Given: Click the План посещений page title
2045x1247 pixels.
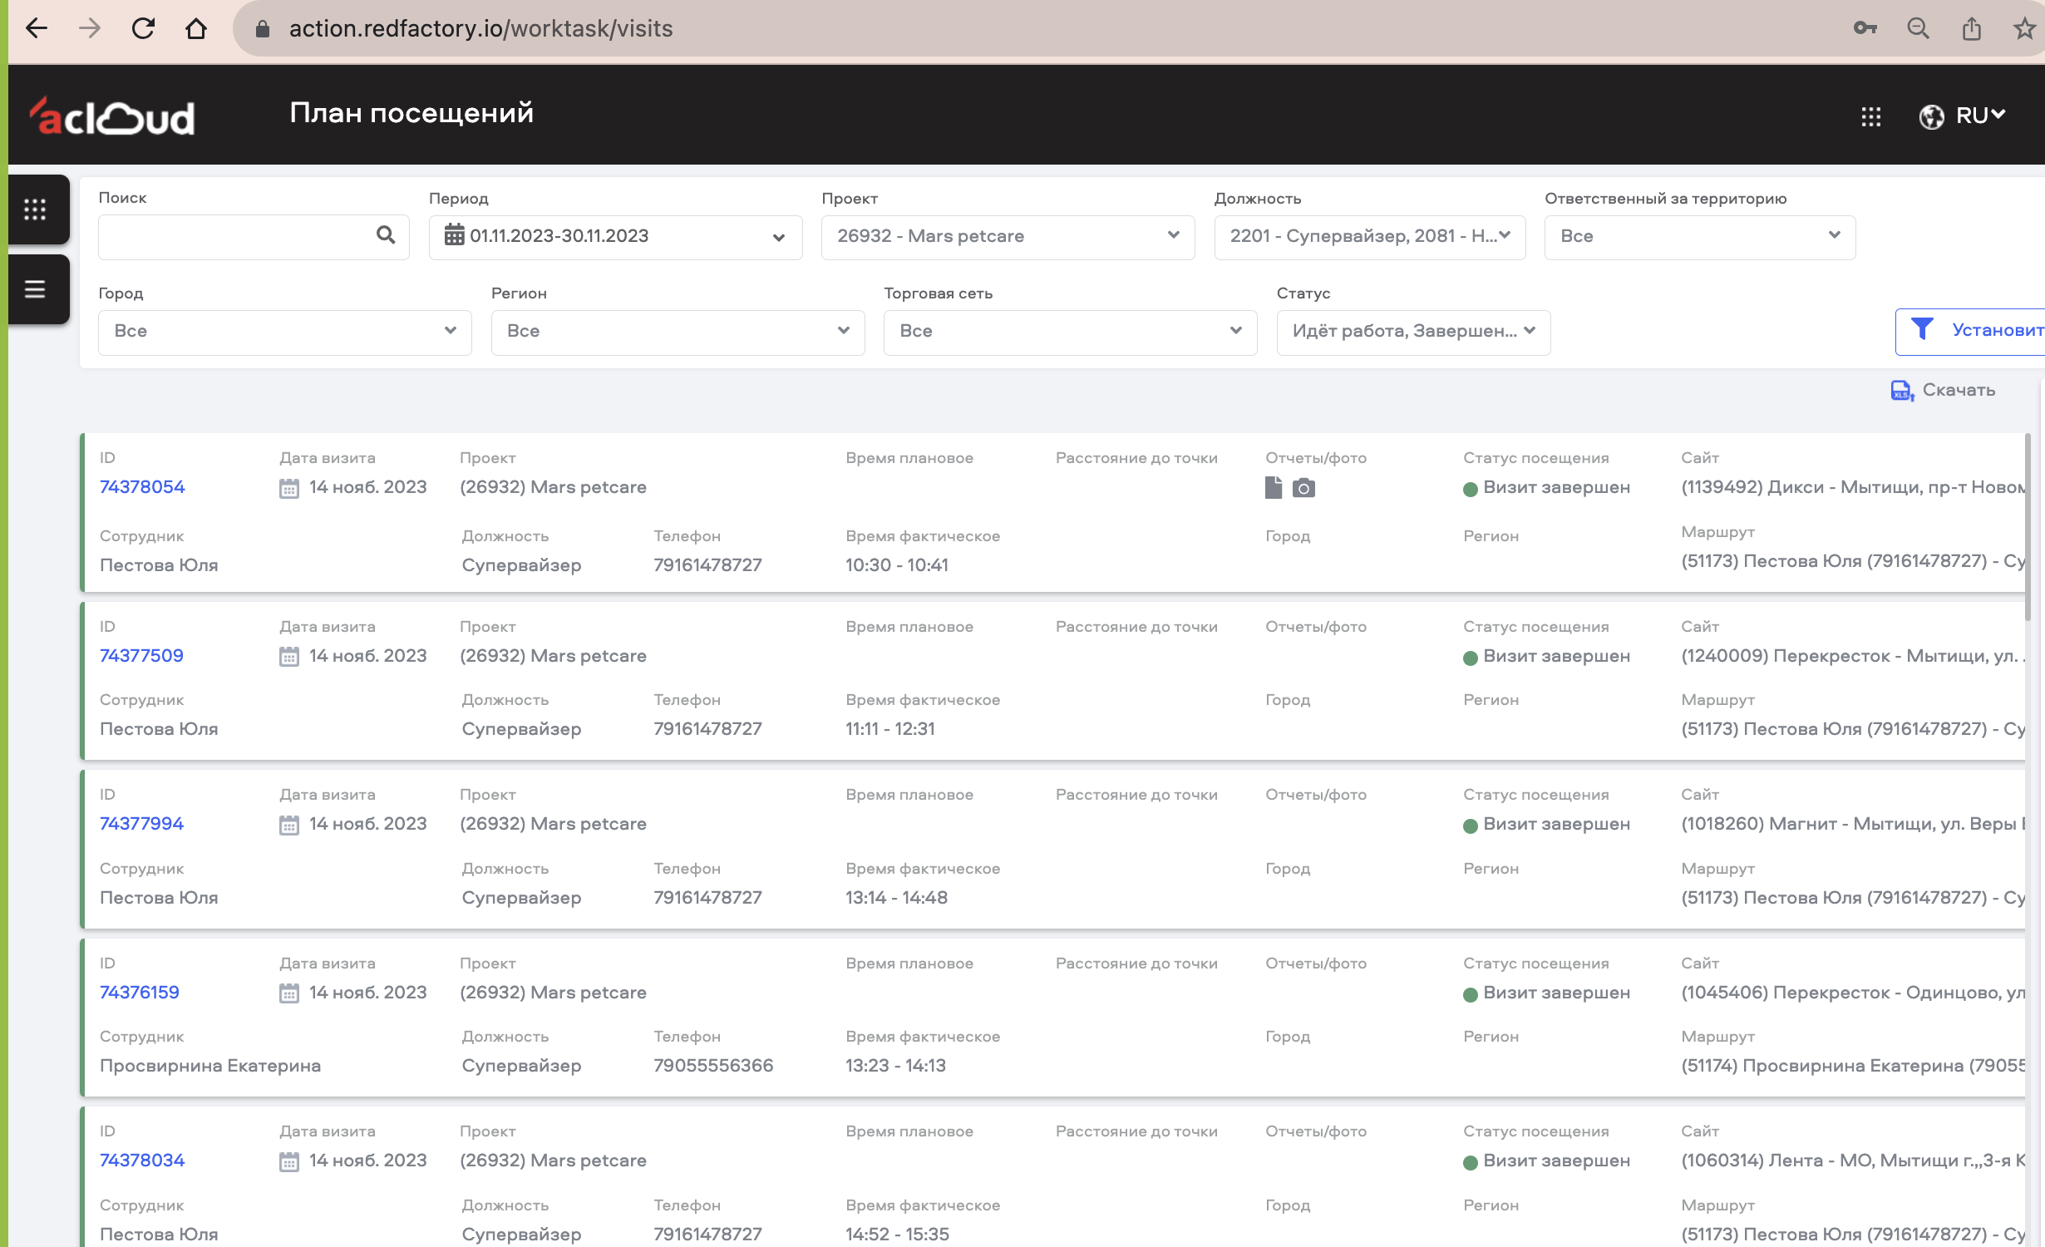Looking at the screenshot, I should click(411, 113).
